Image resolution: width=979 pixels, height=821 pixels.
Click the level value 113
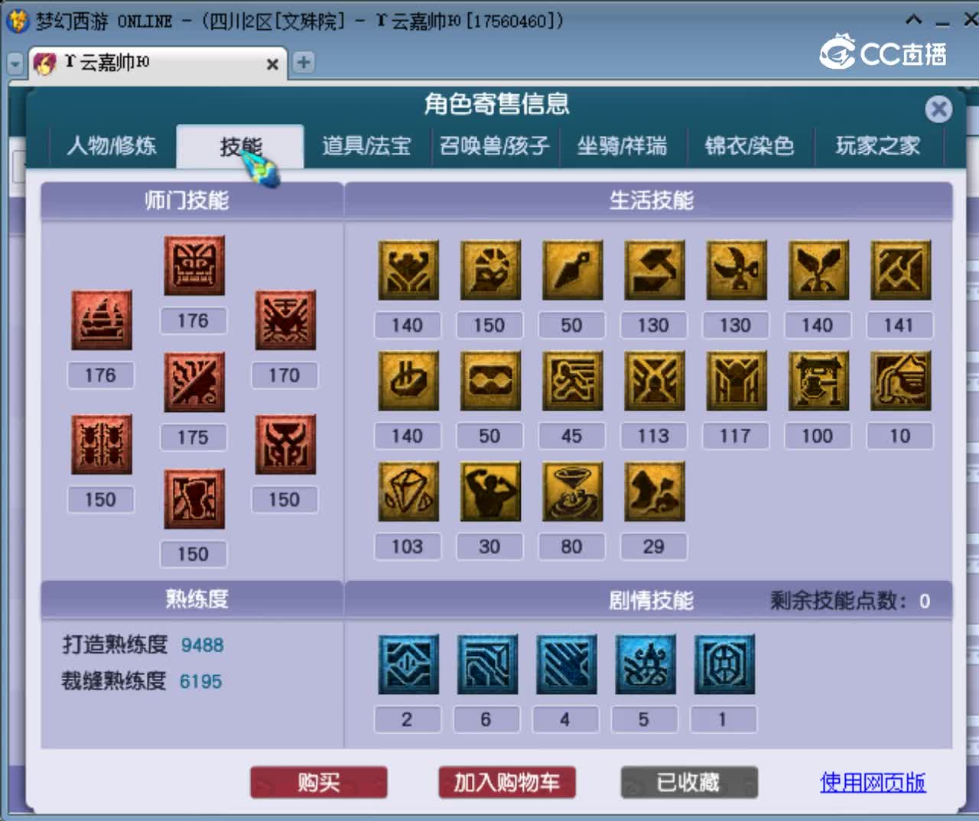[654, 436]
